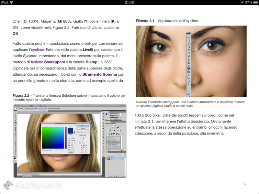Select the rectangular Marquee selection tool
This screenshot has width=259, height=194.
pos(15,115)
